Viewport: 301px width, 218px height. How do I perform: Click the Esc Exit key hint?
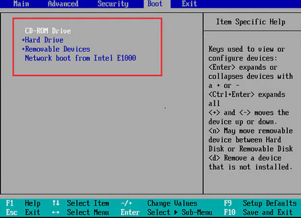[x=23, y=212]
